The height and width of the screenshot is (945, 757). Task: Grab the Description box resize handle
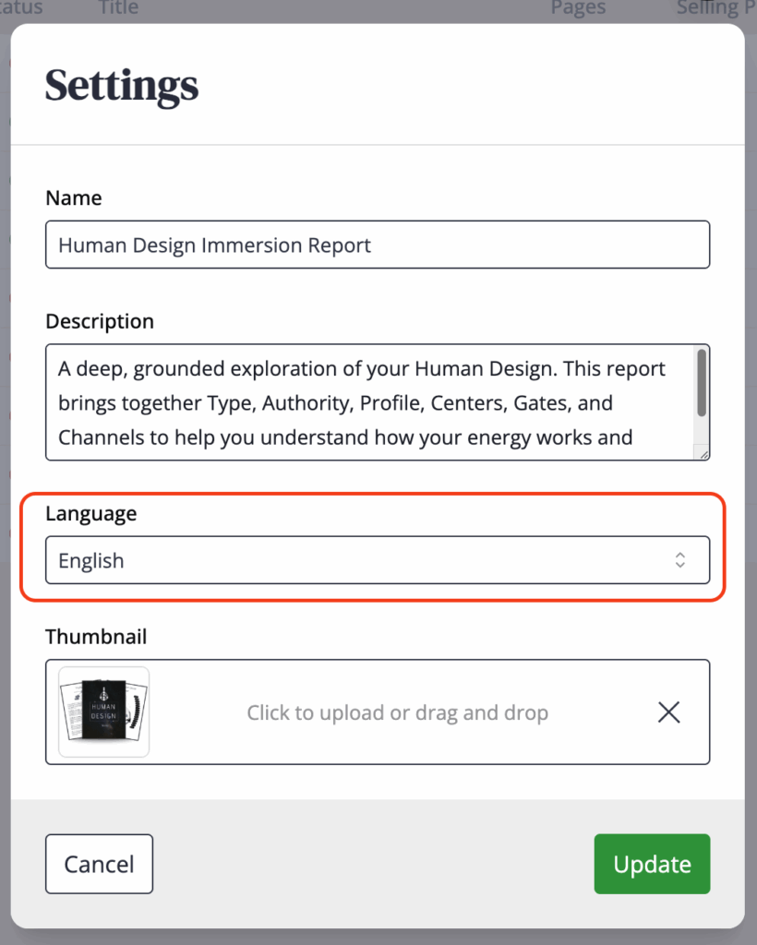pyautogui.click(x=703, y=453)
